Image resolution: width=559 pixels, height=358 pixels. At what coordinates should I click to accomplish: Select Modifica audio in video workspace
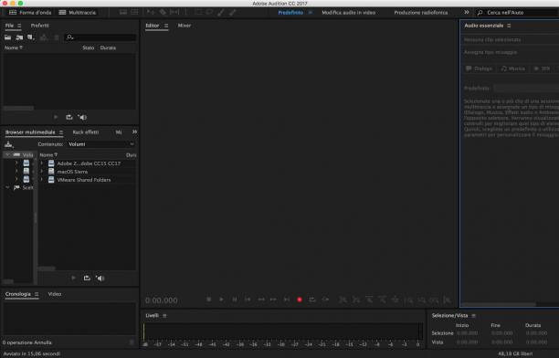click(349, 13)
